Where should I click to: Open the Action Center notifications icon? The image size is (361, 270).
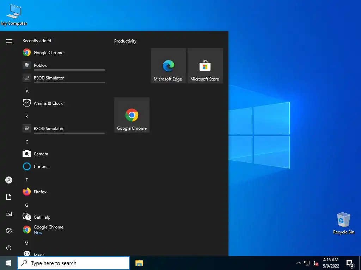coord(350,263)
